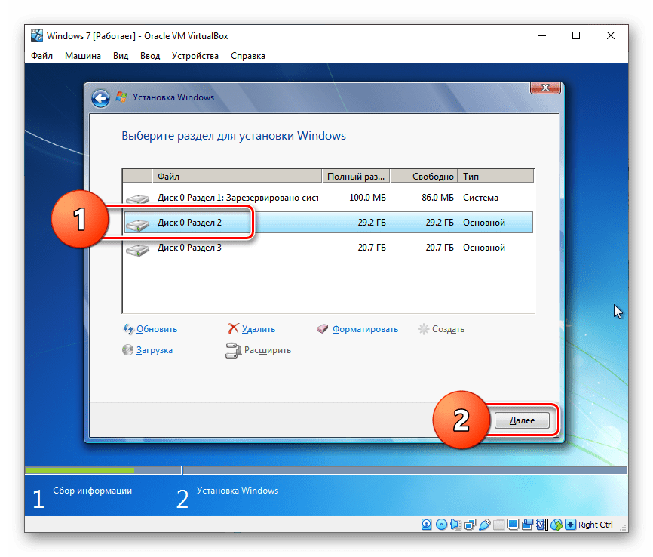Click the drive icon for Диск 0 Раздел 1
This screenshot has width=653, height=557.
137,198
